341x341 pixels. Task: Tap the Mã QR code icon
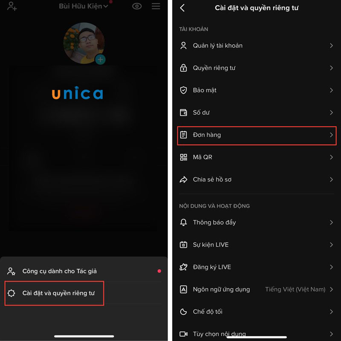coord(183,157)
